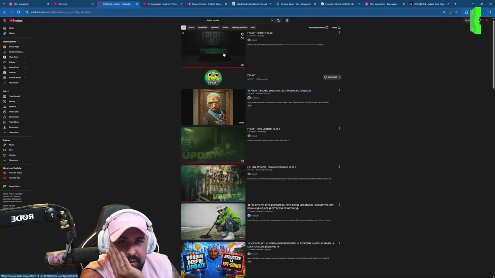Open YouTube Music from sidebar
This screenshot has width=495, height=278.
(15, 173)
